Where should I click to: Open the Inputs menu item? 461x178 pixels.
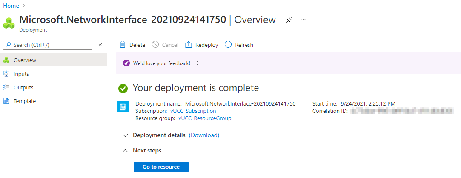[21, 74]
